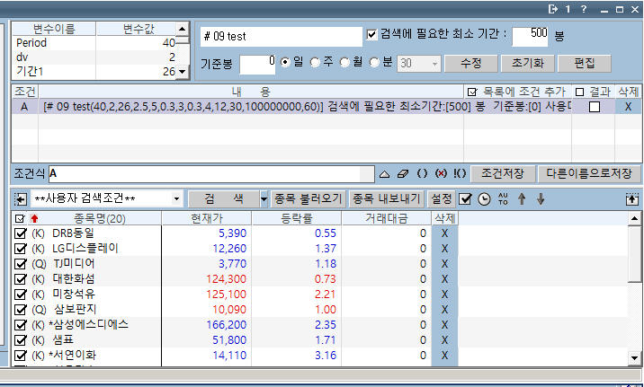The image size is (644, 387).
Task: Uncheck the DRB동일 row checkbox
Action: tap(20, 233)
